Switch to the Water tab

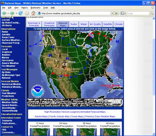(84, 24)
